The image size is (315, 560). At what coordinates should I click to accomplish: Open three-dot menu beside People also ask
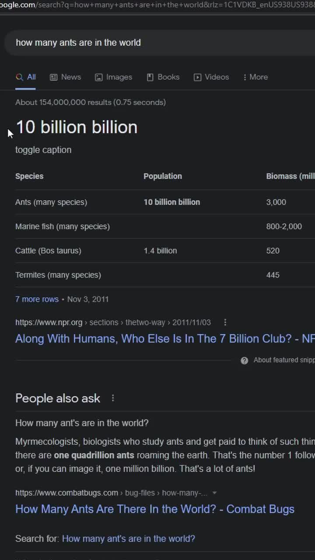point(113,398)
